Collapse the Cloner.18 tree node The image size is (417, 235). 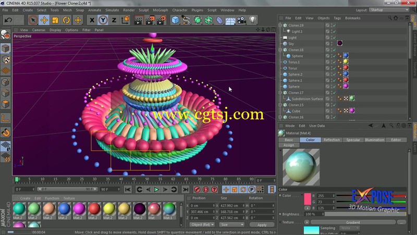280,50
